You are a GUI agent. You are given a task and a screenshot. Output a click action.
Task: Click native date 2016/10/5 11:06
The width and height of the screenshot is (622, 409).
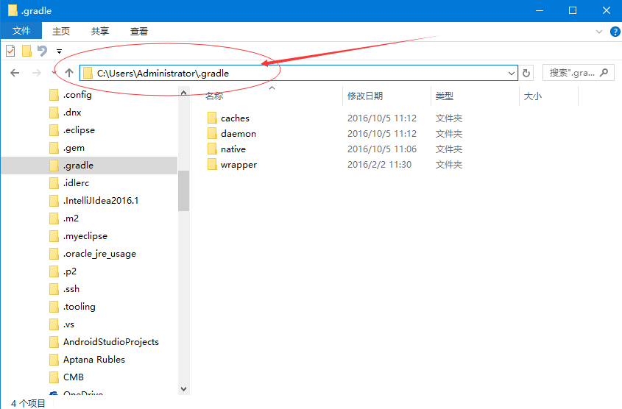pos(382,149)
